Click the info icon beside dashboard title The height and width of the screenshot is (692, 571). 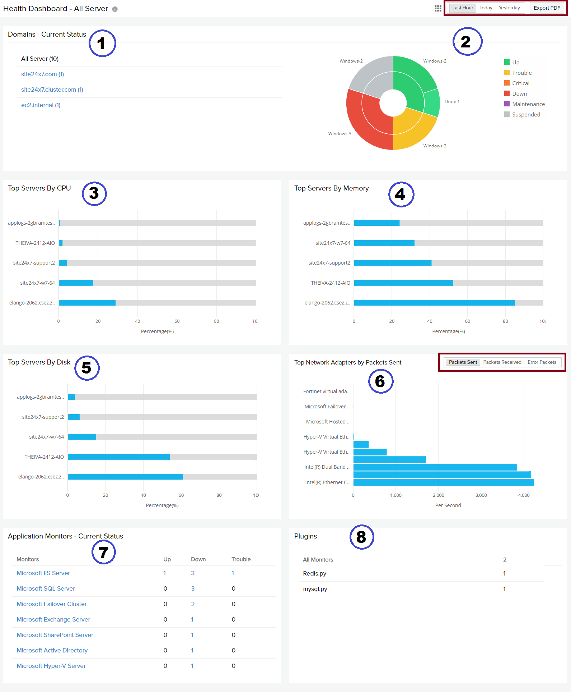click(115, 9)
